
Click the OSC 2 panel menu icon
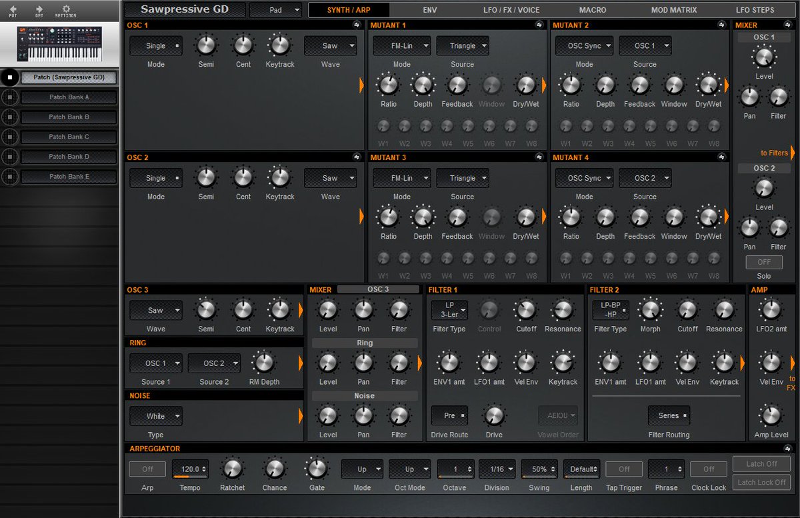point(357,157)
